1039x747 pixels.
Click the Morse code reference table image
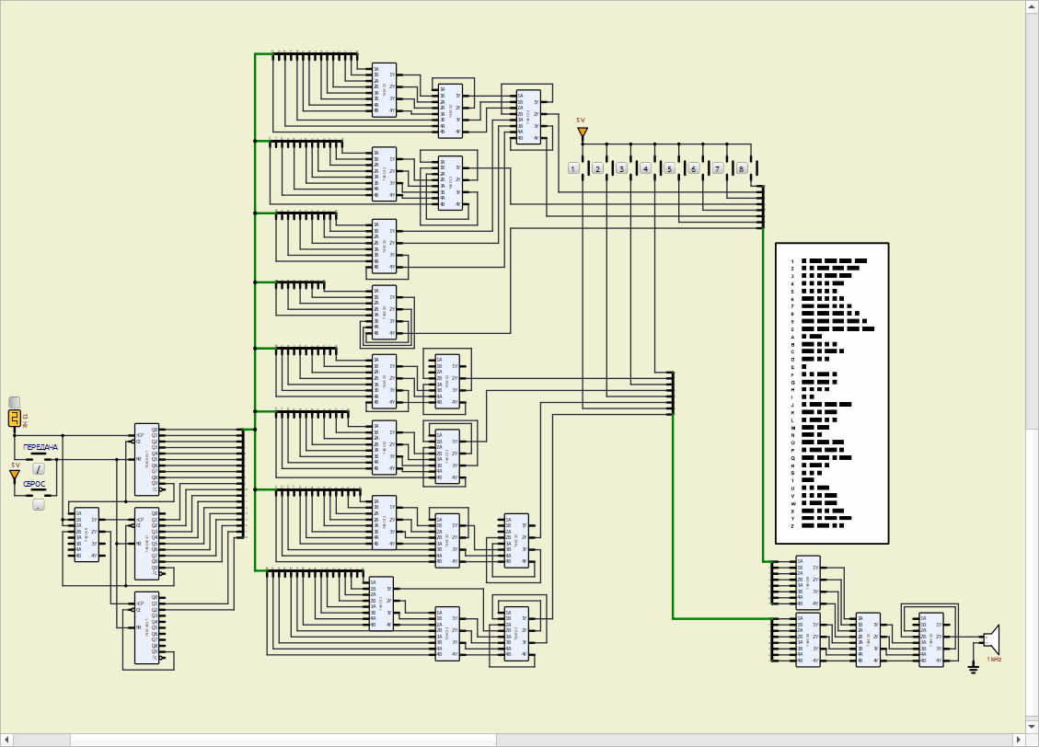[832, 393]
